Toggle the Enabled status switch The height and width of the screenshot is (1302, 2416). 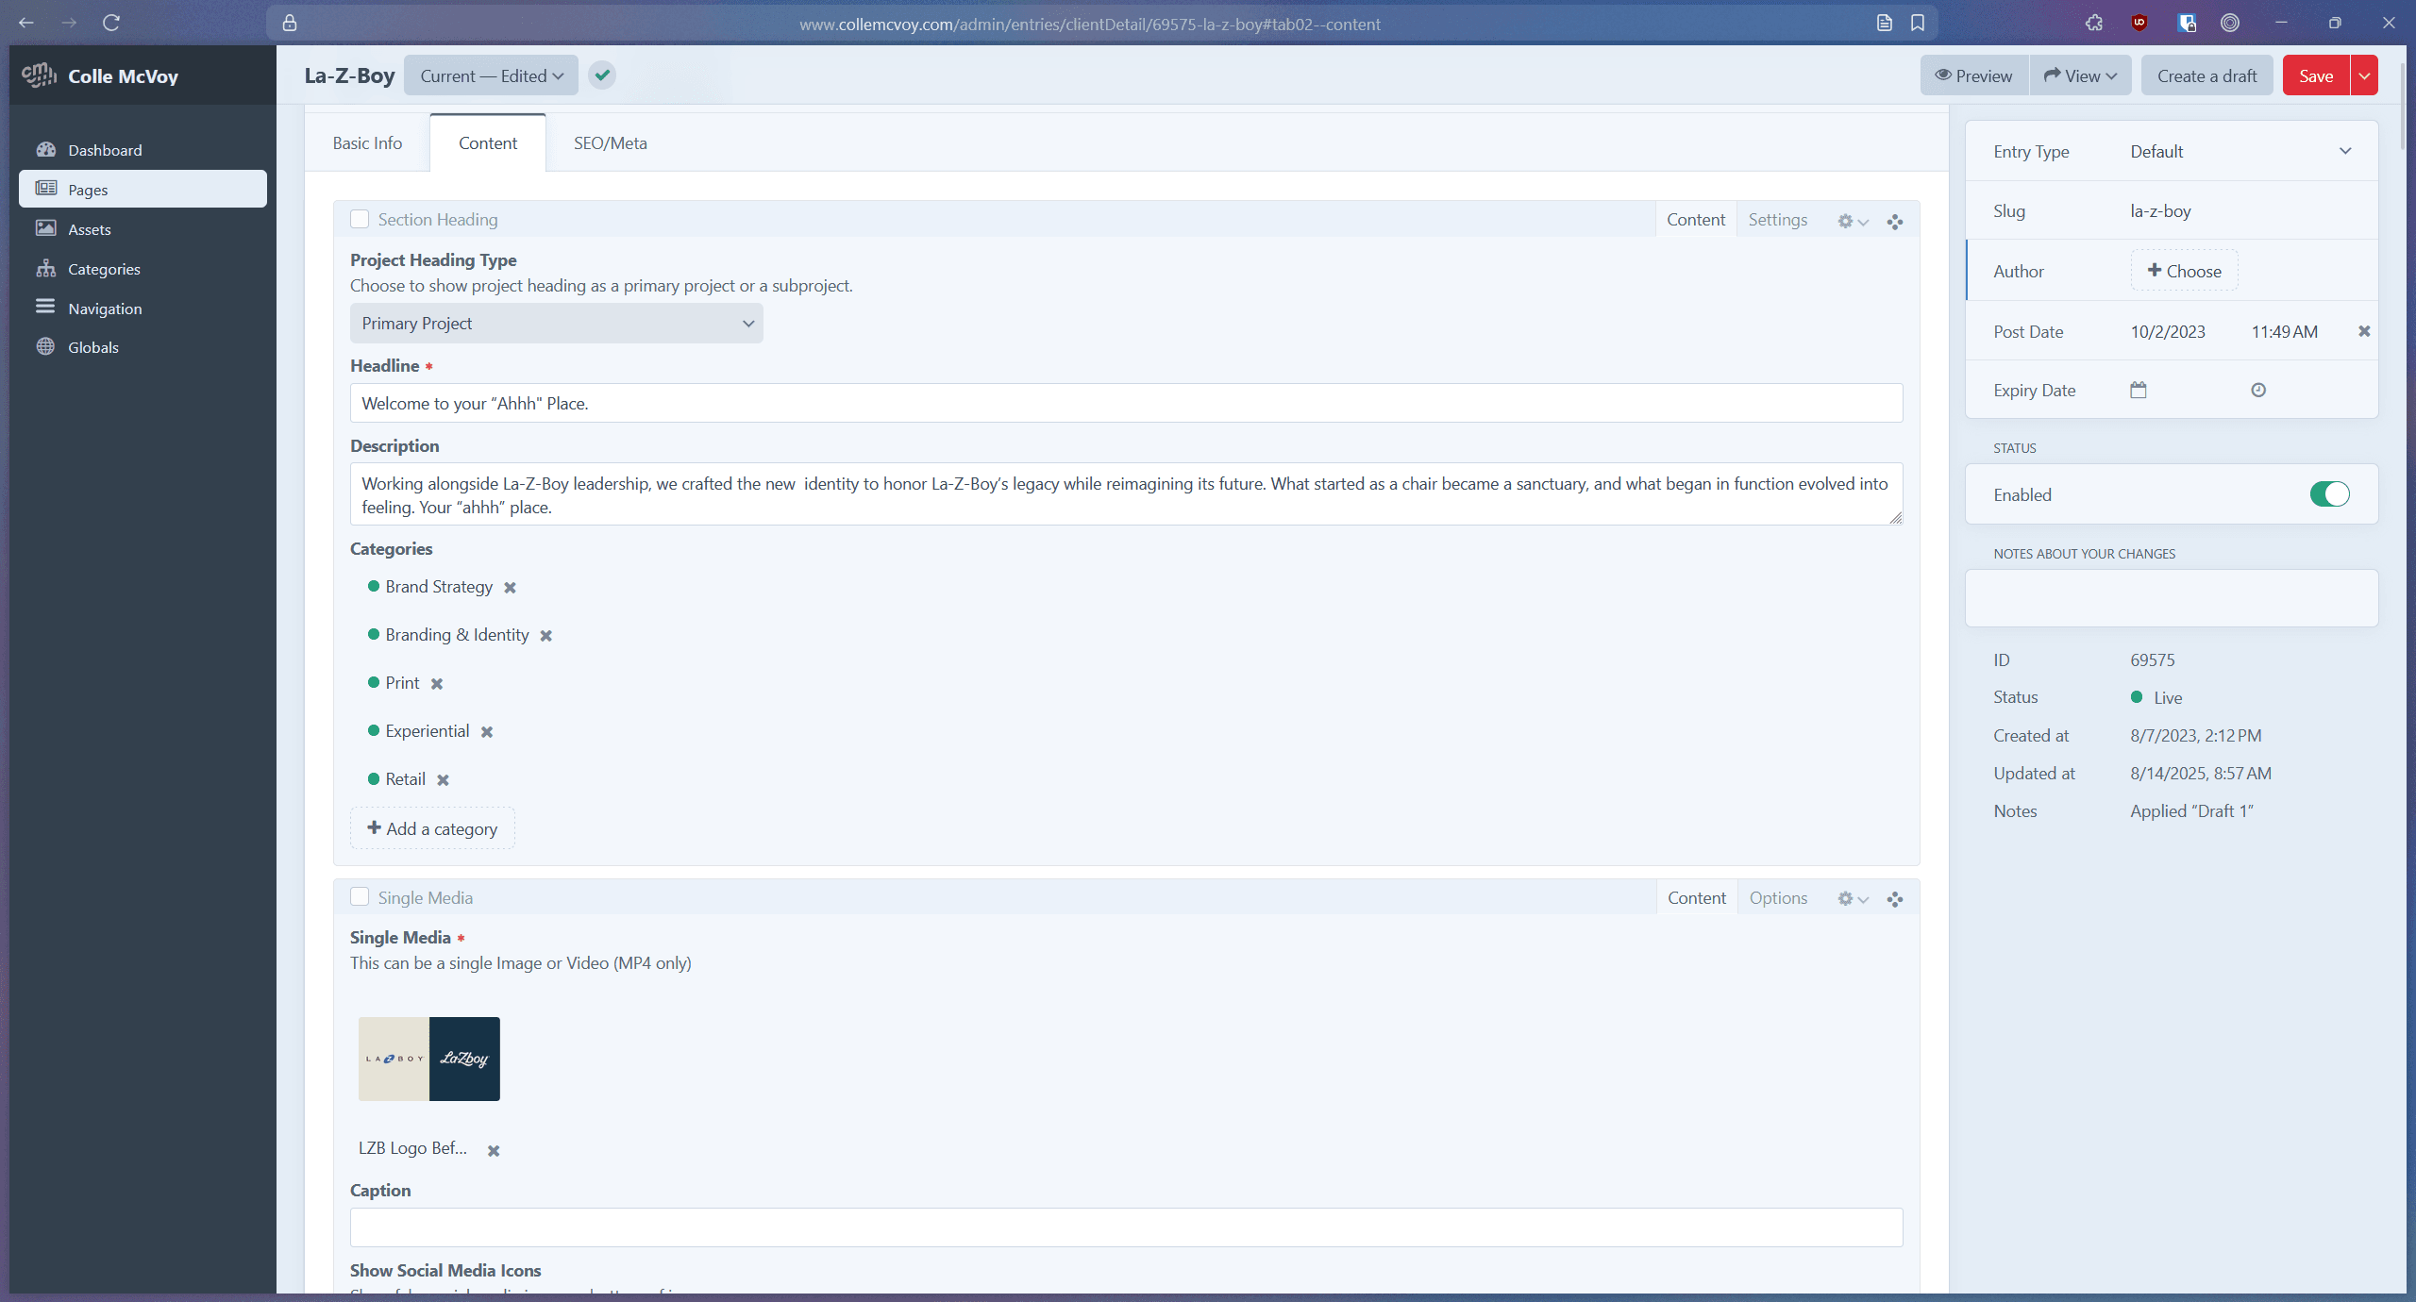tap(2328, 494)
